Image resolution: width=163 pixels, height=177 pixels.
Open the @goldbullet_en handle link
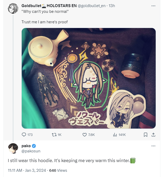(92, 6)
